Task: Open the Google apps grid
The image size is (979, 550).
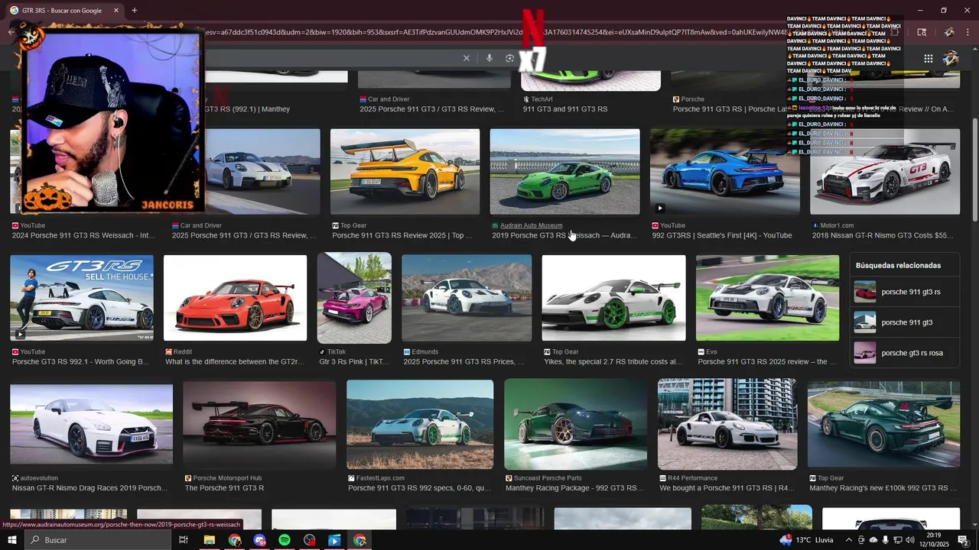Action: pyautogui.click(x=928, y=58)
